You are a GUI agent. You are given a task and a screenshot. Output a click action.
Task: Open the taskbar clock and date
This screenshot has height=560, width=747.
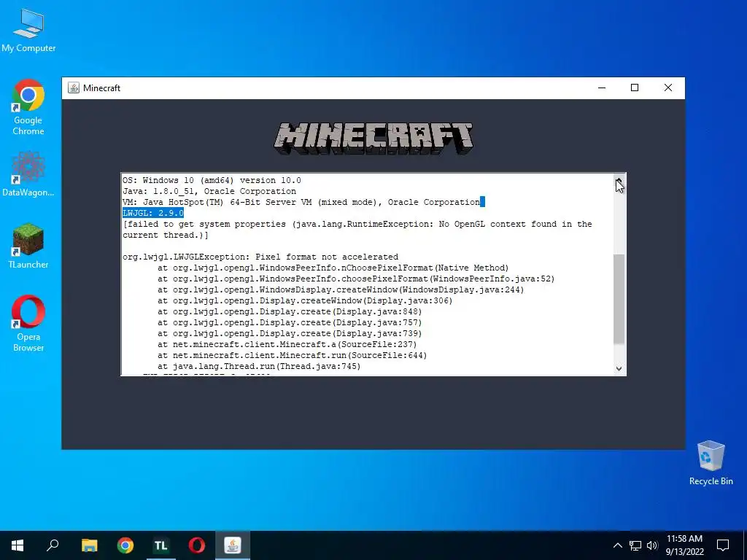684,545
